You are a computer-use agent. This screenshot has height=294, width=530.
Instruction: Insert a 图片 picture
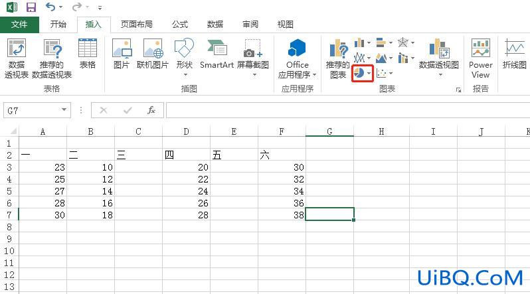122,54
